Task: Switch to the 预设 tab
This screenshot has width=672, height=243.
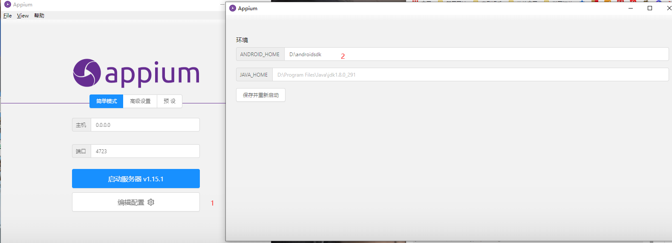Action: coord(170,101)
